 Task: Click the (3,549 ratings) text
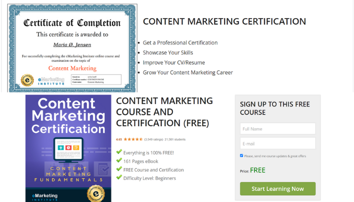[x=154, y=139]
